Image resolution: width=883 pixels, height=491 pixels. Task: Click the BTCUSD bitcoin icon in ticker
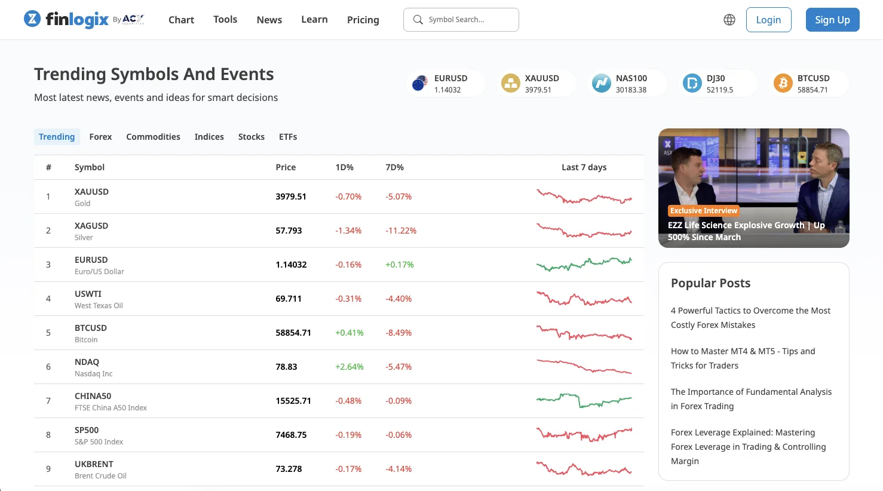pyautogui.click(x=783, y=83)
